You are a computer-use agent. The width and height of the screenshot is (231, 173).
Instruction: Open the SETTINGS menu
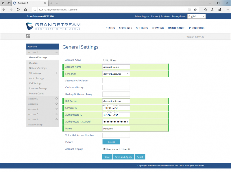142,28
